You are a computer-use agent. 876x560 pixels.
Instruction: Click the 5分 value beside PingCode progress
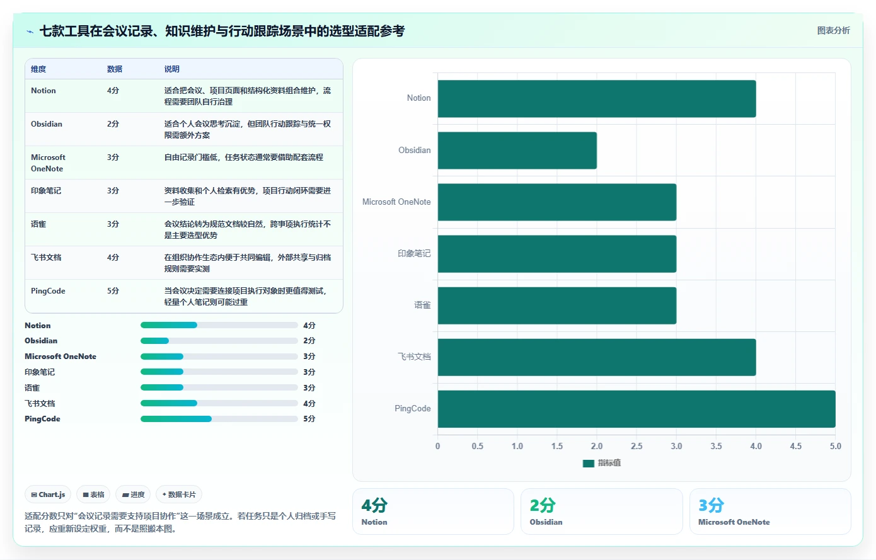pos(309,419)
